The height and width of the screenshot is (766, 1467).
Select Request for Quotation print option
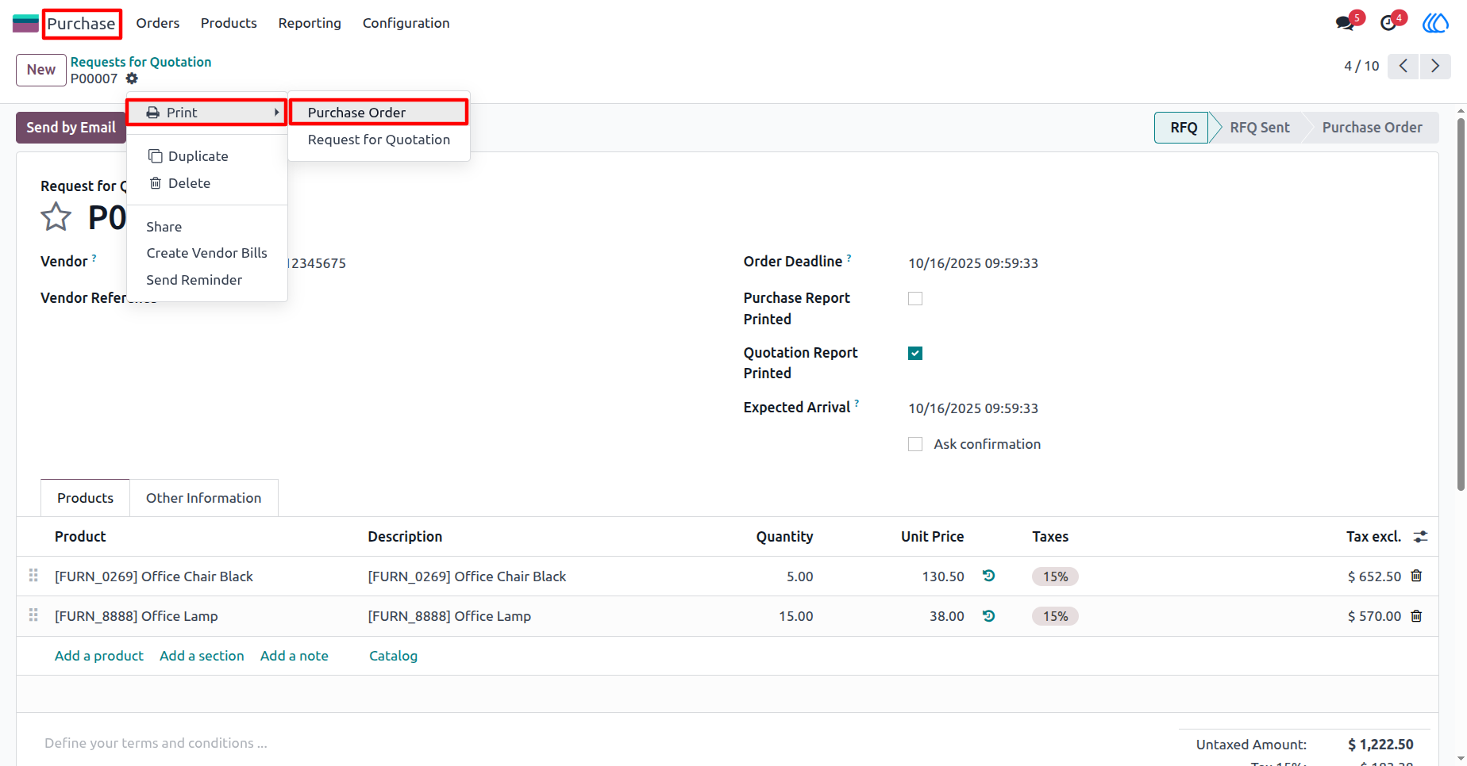(x=379, y=140)
